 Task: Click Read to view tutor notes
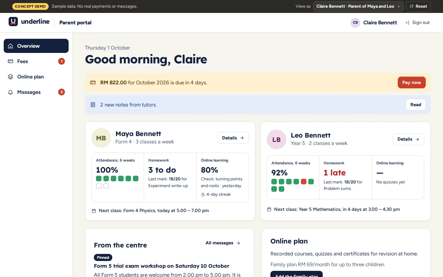[416, 105]
